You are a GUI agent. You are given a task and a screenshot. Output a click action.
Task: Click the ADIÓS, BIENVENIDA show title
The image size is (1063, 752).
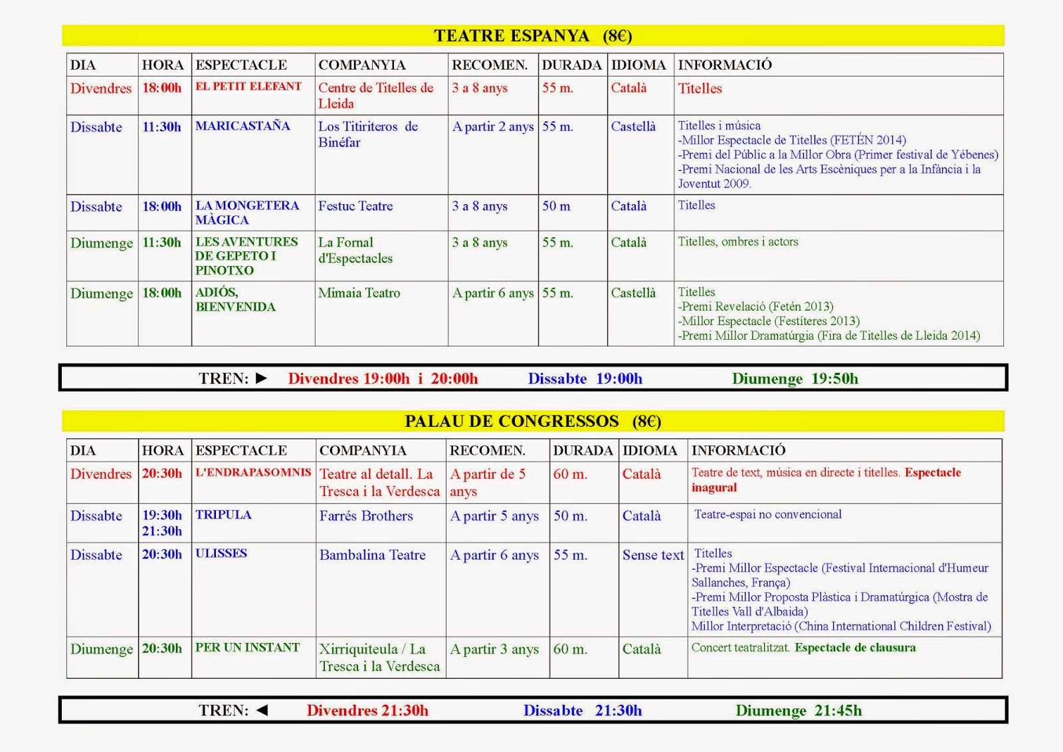235,299
